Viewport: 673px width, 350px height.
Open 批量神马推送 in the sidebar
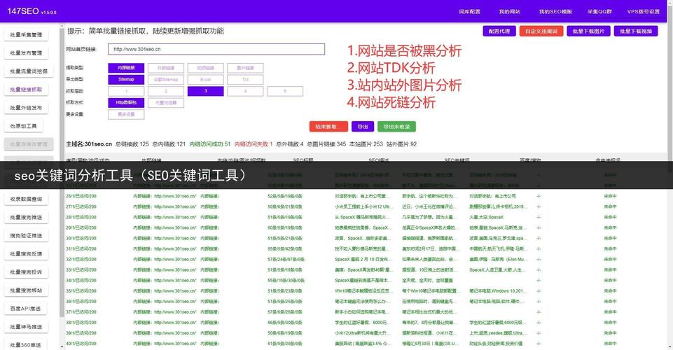[26, 327]
